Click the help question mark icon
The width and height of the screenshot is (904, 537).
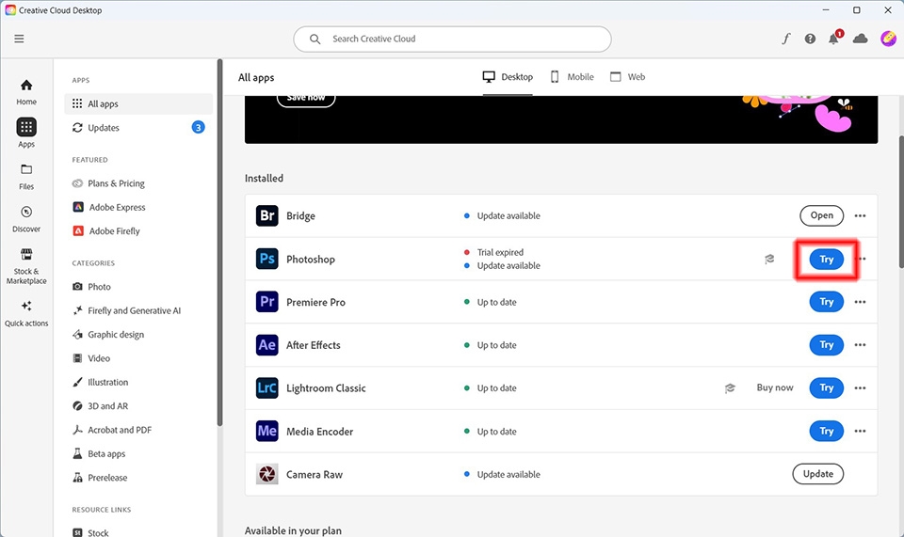pyautogui.click(x=810, y=39)
